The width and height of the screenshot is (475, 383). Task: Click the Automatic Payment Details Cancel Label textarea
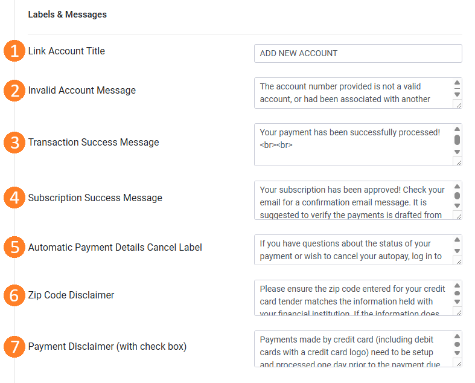tap(353, 250)
